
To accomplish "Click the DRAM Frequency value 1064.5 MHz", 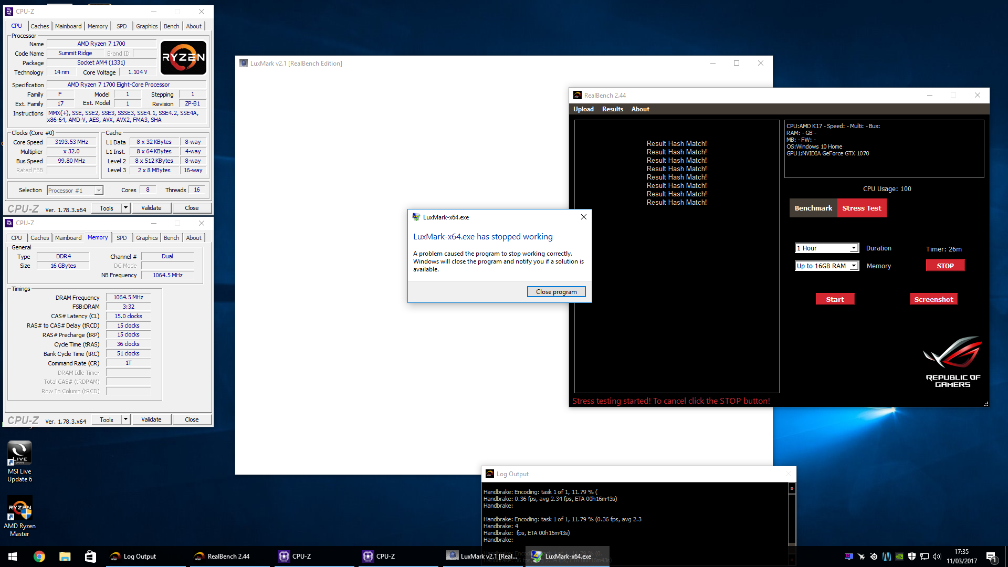I will [x=128, y=298].
